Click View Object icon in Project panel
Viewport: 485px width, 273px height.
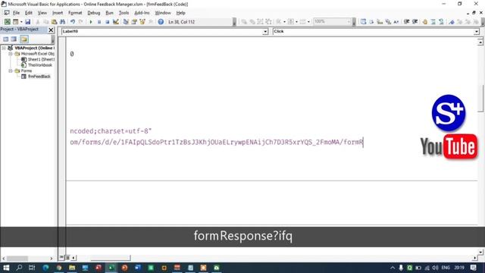coord(14,39)
